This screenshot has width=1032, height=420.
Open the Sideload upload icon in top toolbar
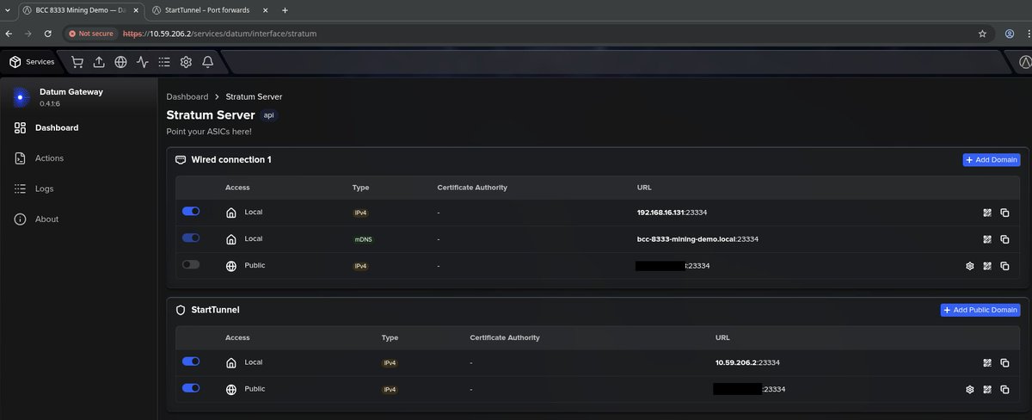pyautogui.click(x=99, y=62)
